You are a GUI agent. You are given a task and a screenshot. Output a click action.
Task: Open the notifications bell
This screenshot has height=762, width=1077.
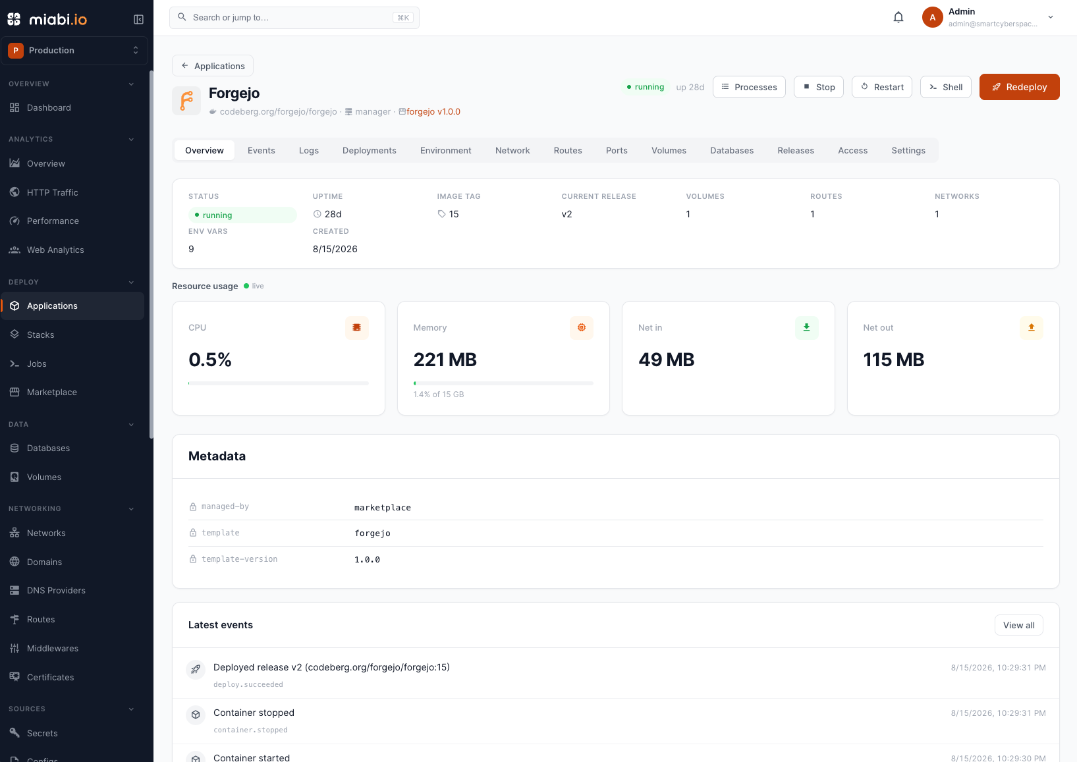point(898,18)
